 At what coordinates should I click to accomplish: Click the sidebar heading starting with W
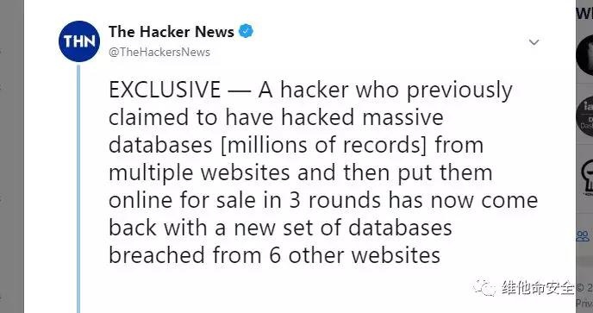click(x=584, y=14)
